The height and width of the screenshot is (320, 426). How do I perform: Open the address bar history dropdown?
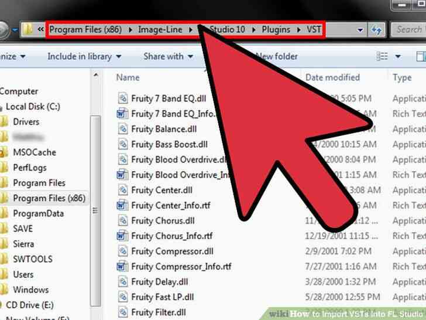pyautogui.click(x=360, y=30)
